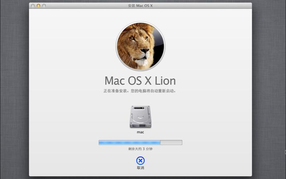286x179 pixels.
Task: Click the Lion logo image
Action: click(x=140, y=46)
